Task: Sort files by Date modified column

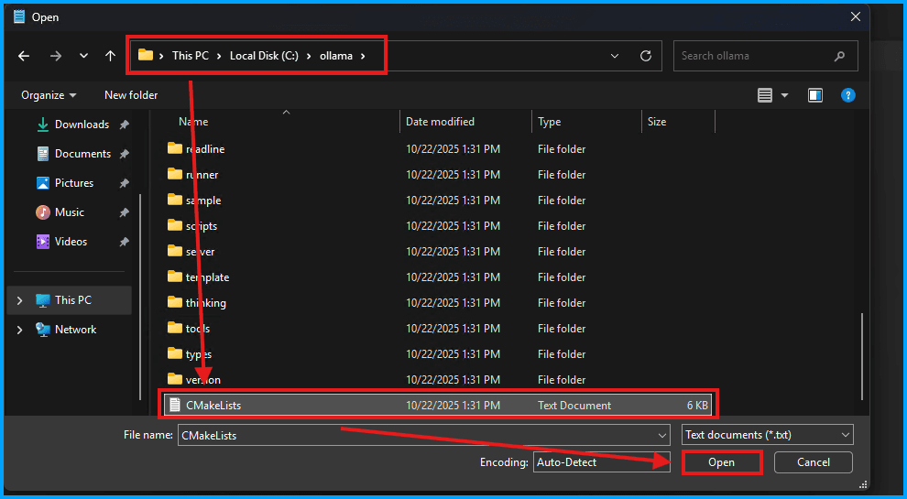Action: click(x=440, y=122)
